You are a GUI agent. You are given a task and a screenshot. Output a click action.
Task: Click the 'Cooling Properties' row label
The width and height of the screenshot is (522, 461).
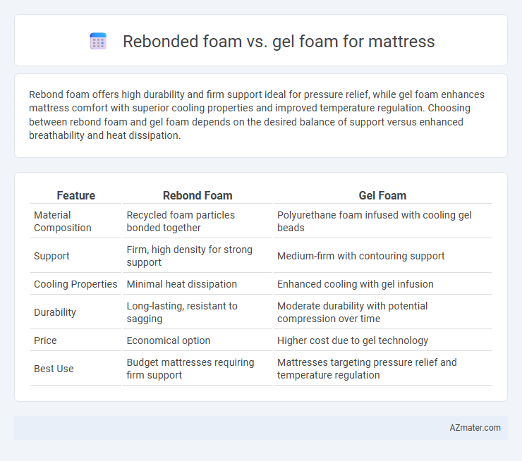pyautogui.click(x=75, y=284)
